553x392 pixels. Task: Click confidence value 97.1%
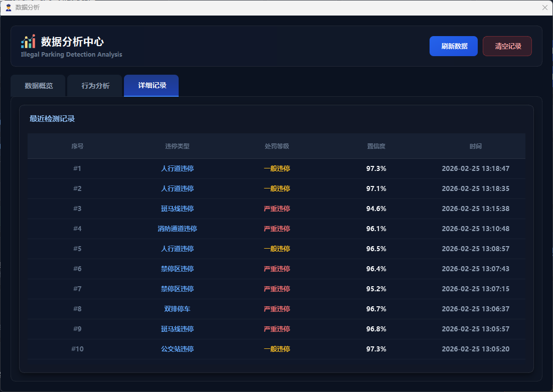[376, 188]
